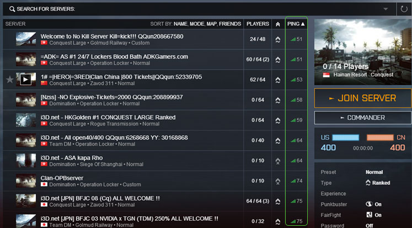The image size is (412, 228).
Task: Select i3D.net All open40/400 server
Action: [x=155, y=140]
